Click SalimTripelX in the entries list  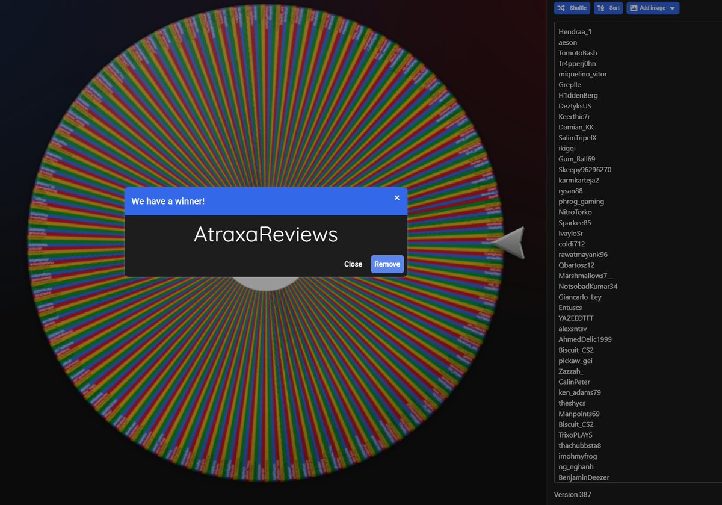point(577,138)
